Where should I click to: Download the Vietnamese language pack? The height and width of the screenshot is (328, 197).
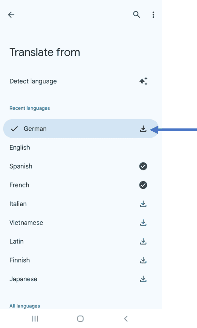[143, 222]
